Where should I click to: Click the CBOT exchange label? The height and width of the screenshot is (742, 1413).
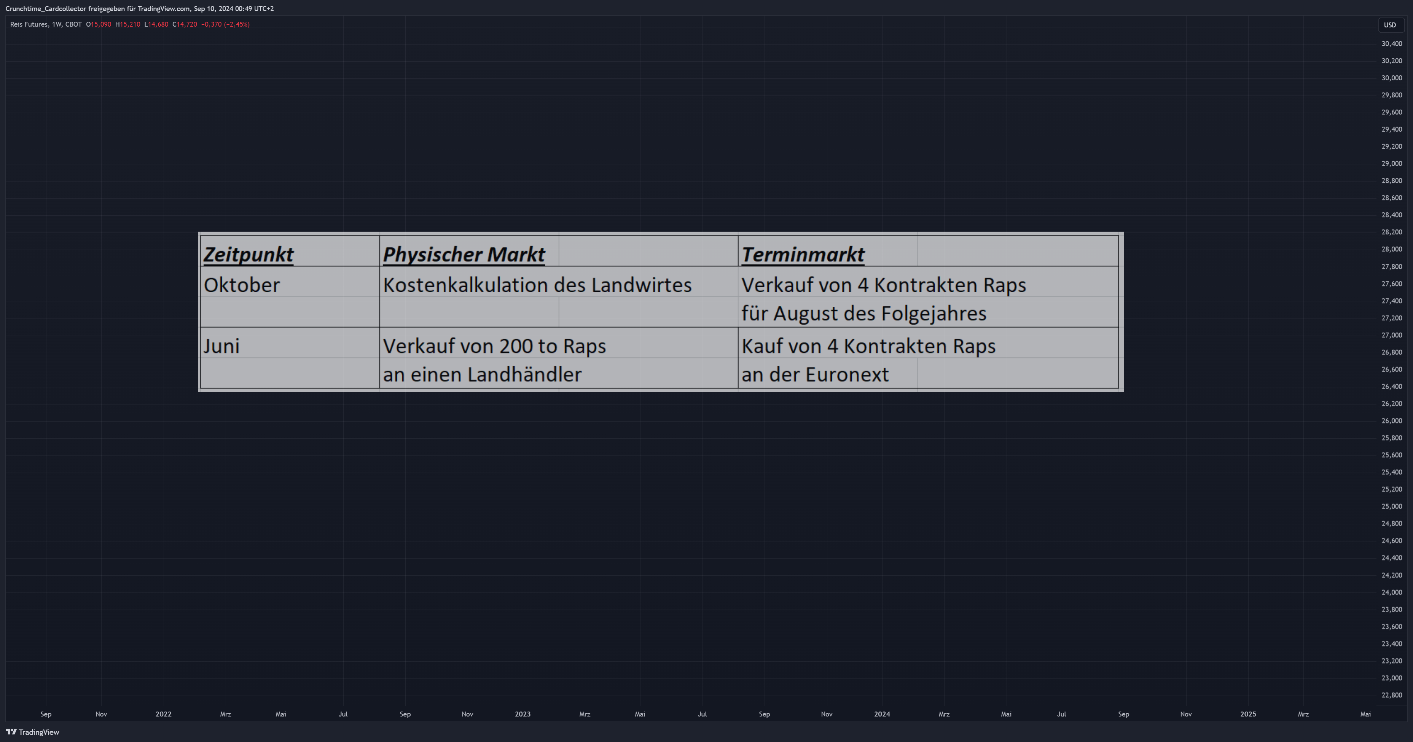(73, 24)
